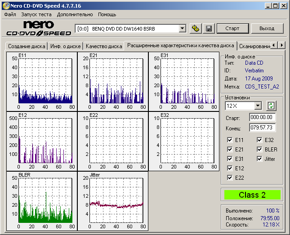
Task: Click the floppy disk save icon
Action: point(209,28)
